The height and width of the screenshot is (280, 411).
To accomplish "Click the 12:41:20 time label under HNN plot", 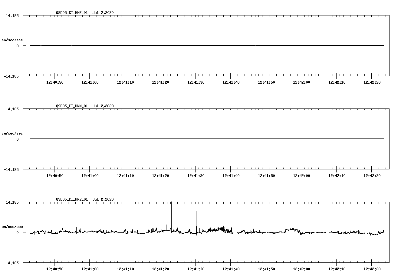I will pyautogui.click(x=160, y=176).
